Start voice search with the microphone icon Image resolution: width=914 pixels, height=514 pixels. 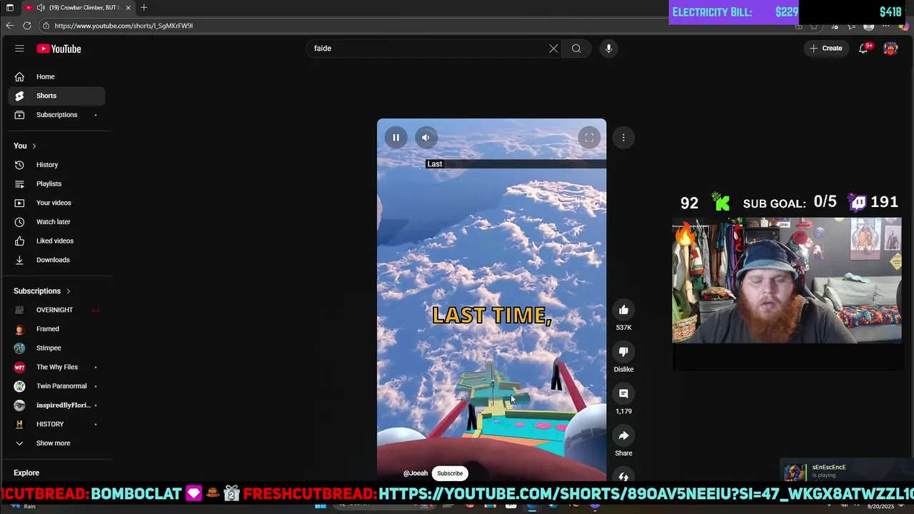click(608, 49)
